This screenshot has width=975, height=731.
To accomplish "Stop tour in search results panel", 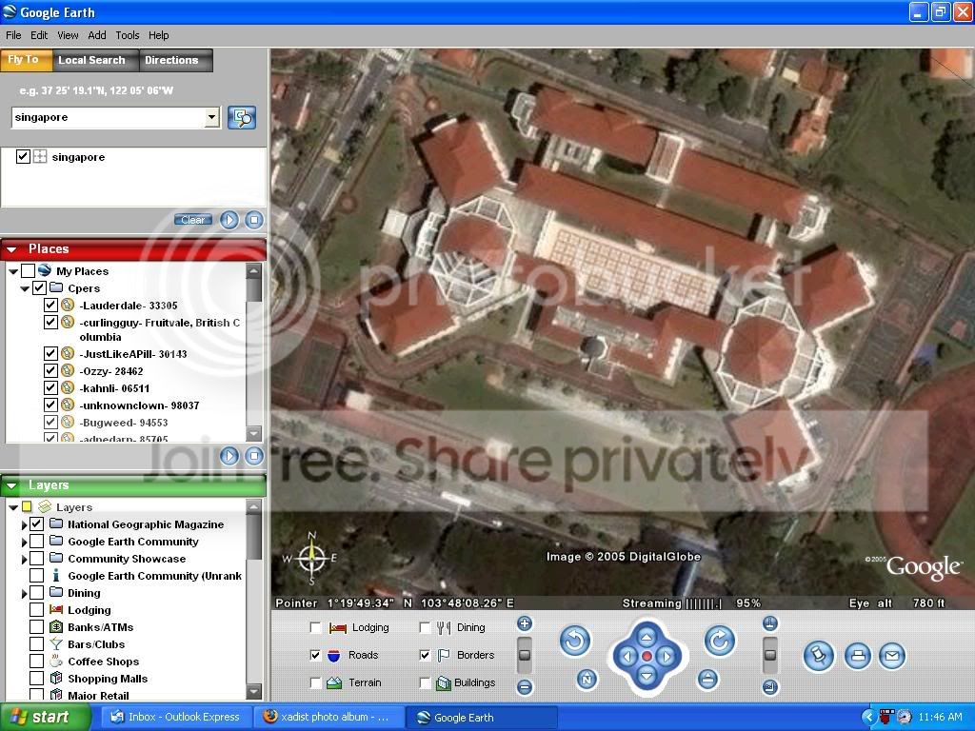I will (253, 220).
